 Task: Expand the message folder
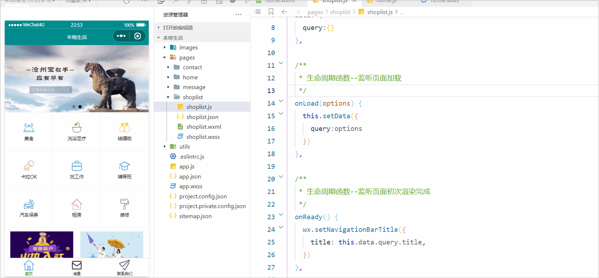point(168,87)
